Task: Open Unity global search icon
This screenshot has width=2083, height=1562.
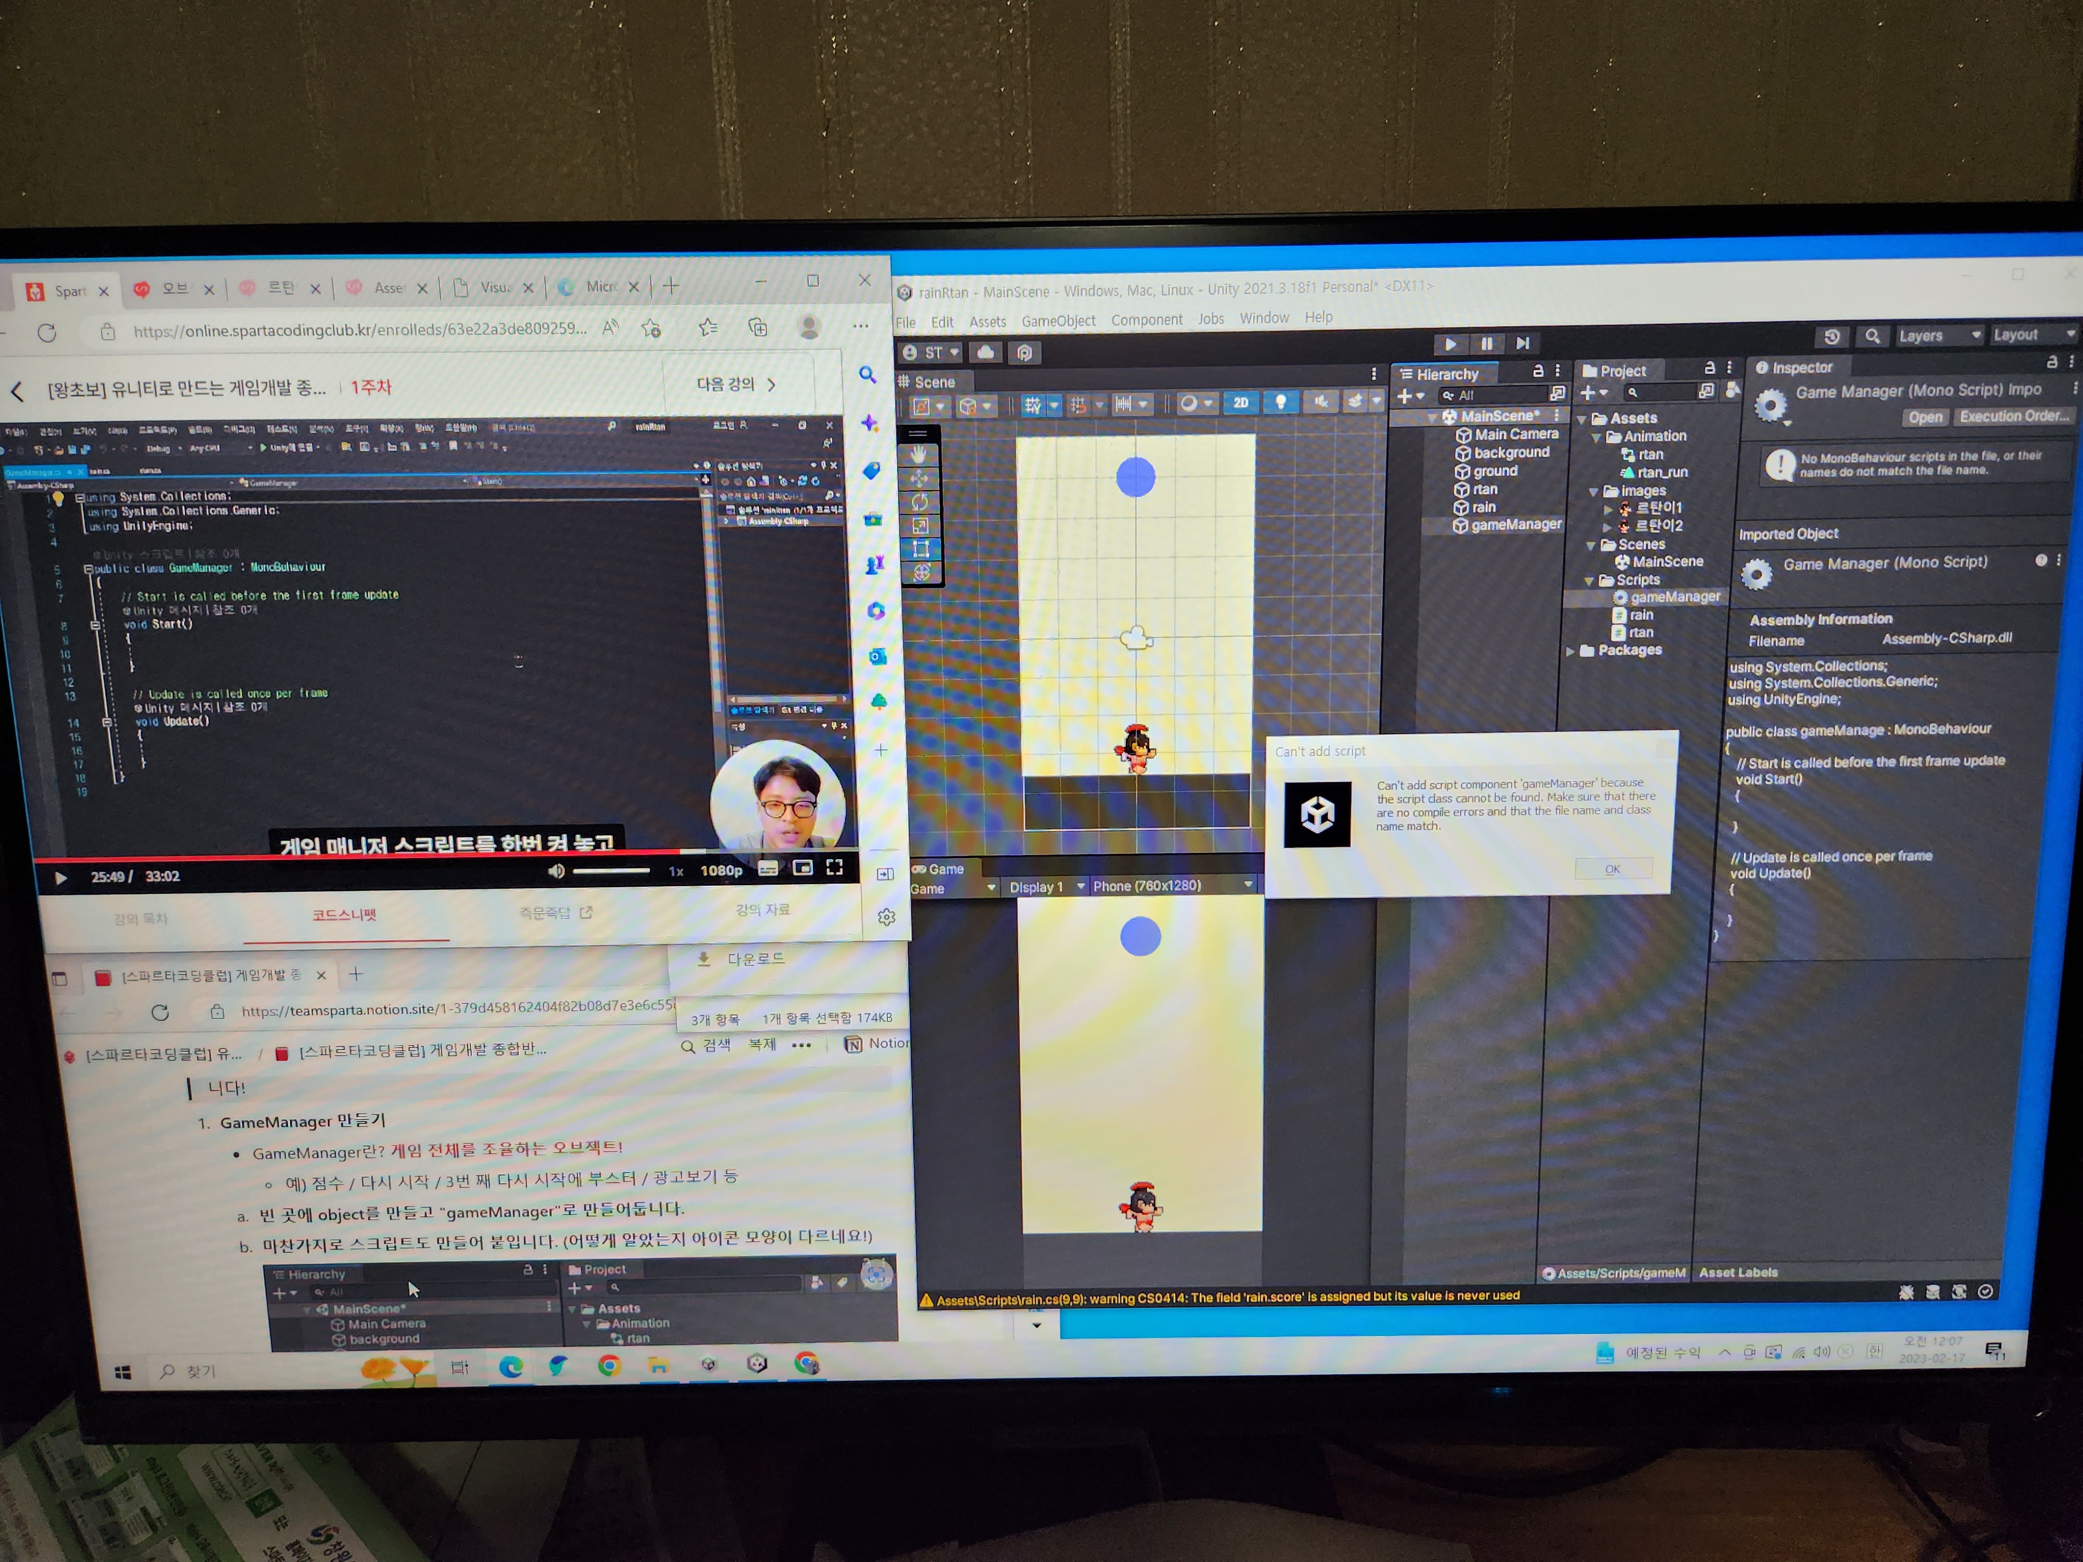Action: pyautogui.click(x=1873, y=336)
